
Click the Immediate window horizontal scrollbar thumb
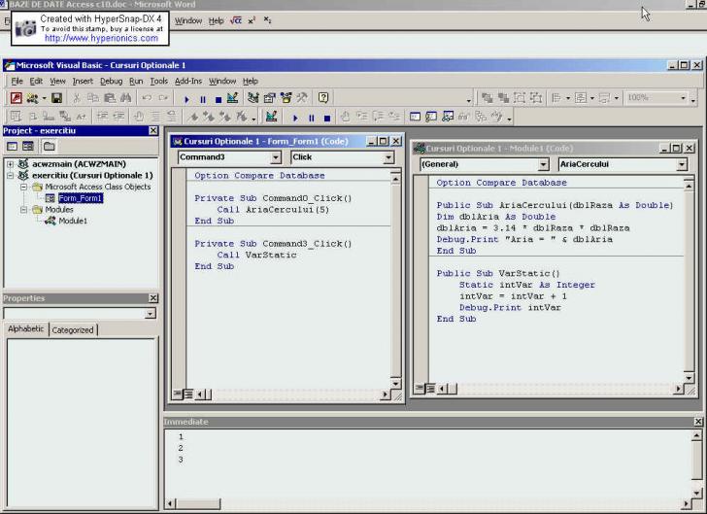(x=198, y=503)
